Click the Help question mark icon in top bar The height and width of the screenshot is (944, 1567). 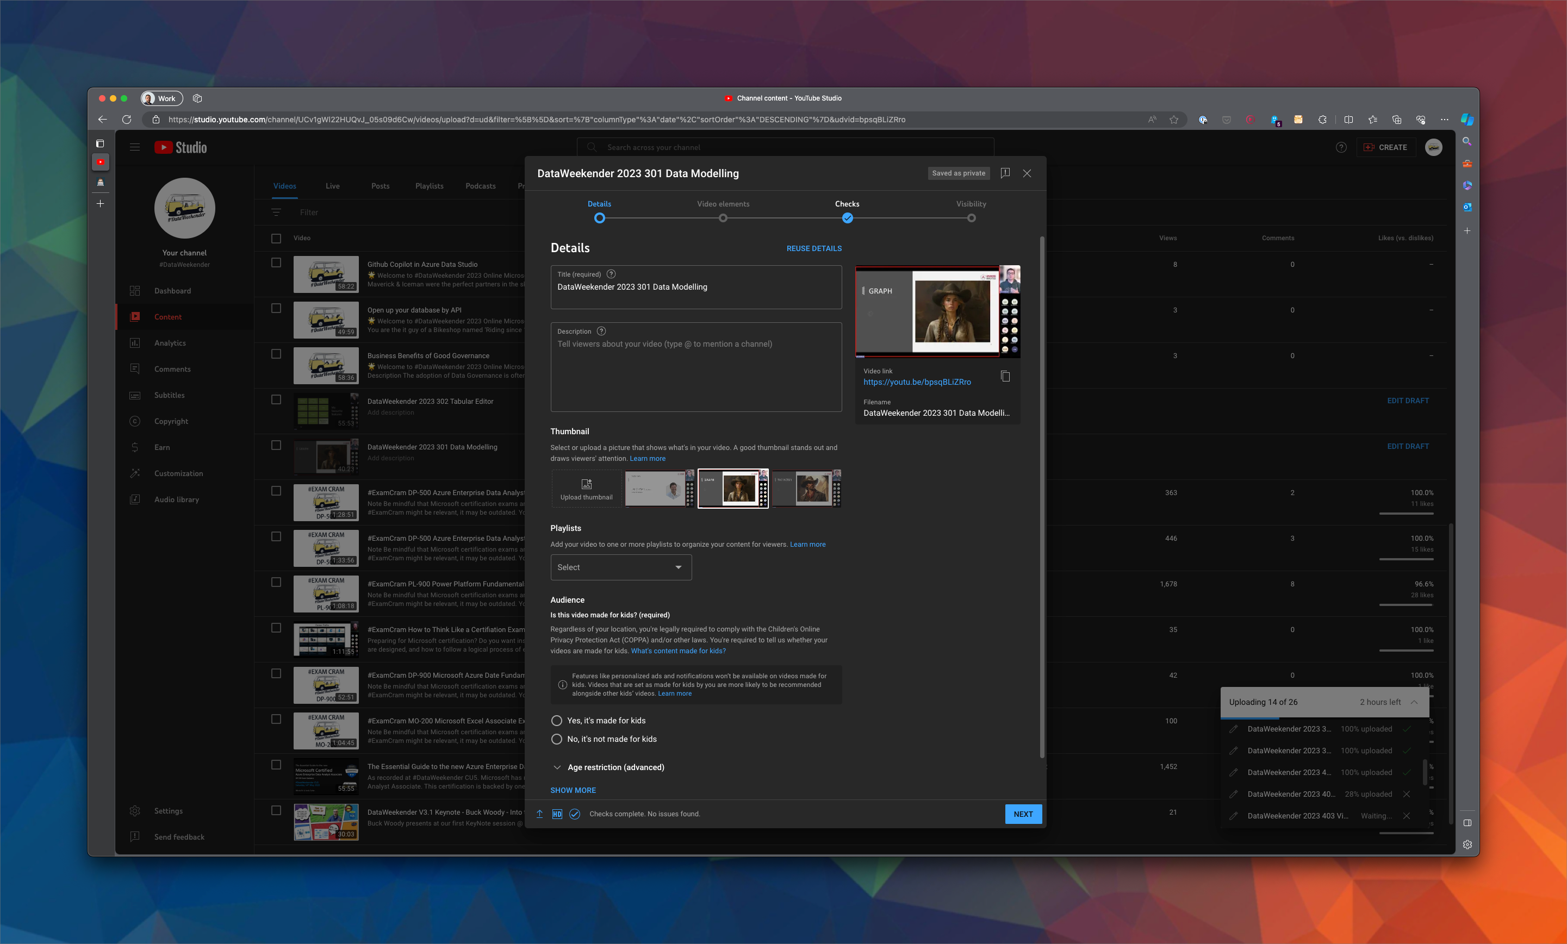[1341, 147]
